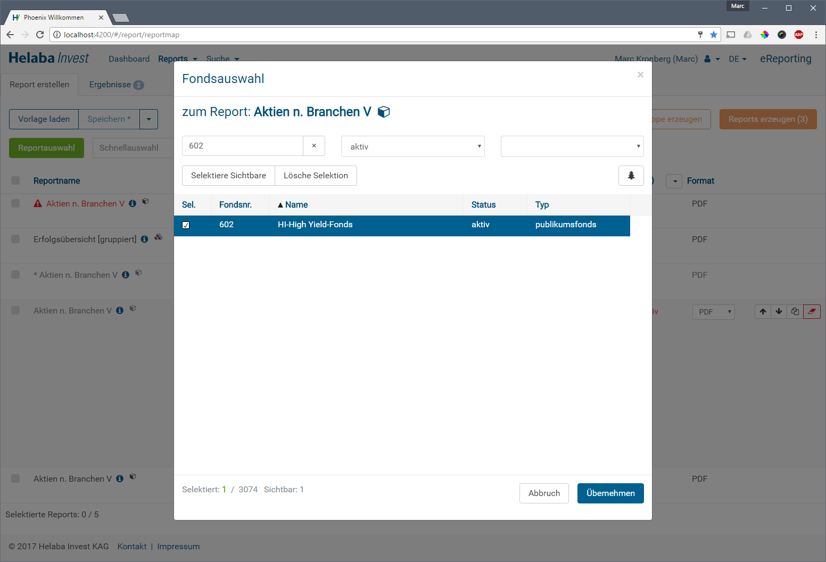Open the Dashboard menu item
This screenshot has height=562, width=826.
[x=129, y=59]
